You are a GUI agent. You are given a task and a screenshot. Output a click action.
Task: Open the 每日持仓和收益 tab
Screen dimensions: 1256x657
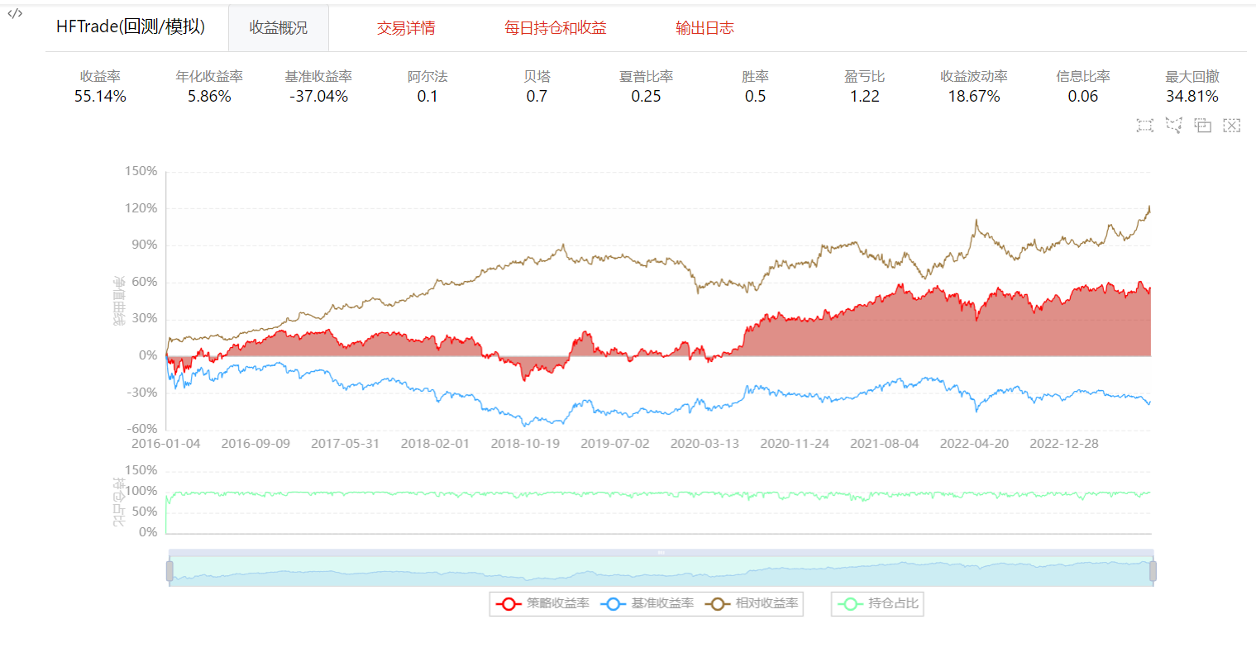(x=556, y=28)
